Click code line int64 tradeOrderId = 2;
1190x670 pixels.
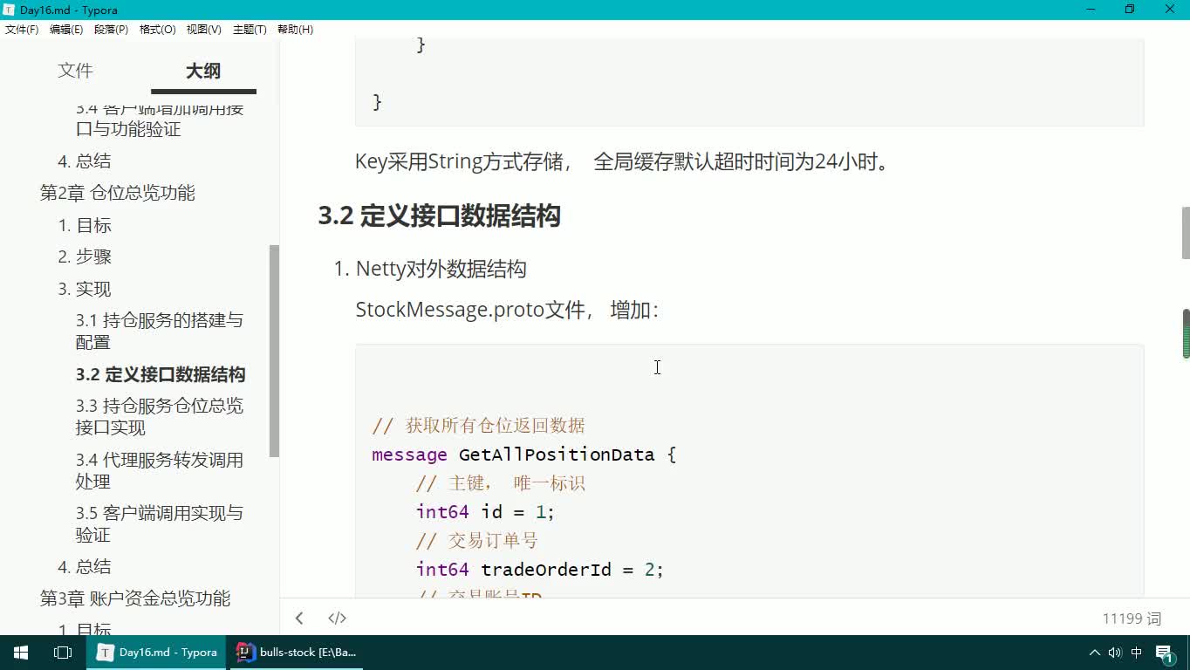tap(540, 570)
